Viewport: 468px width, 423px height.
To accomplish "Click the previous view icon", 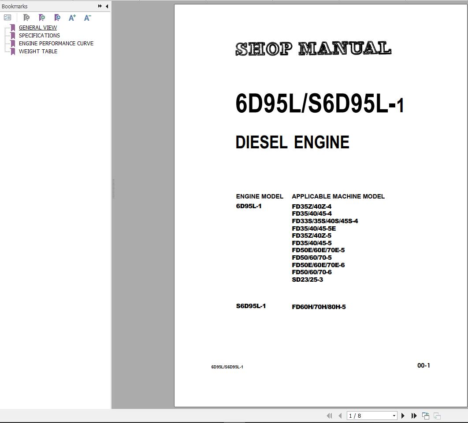I will pyautogui.click(x=426, y=416).
